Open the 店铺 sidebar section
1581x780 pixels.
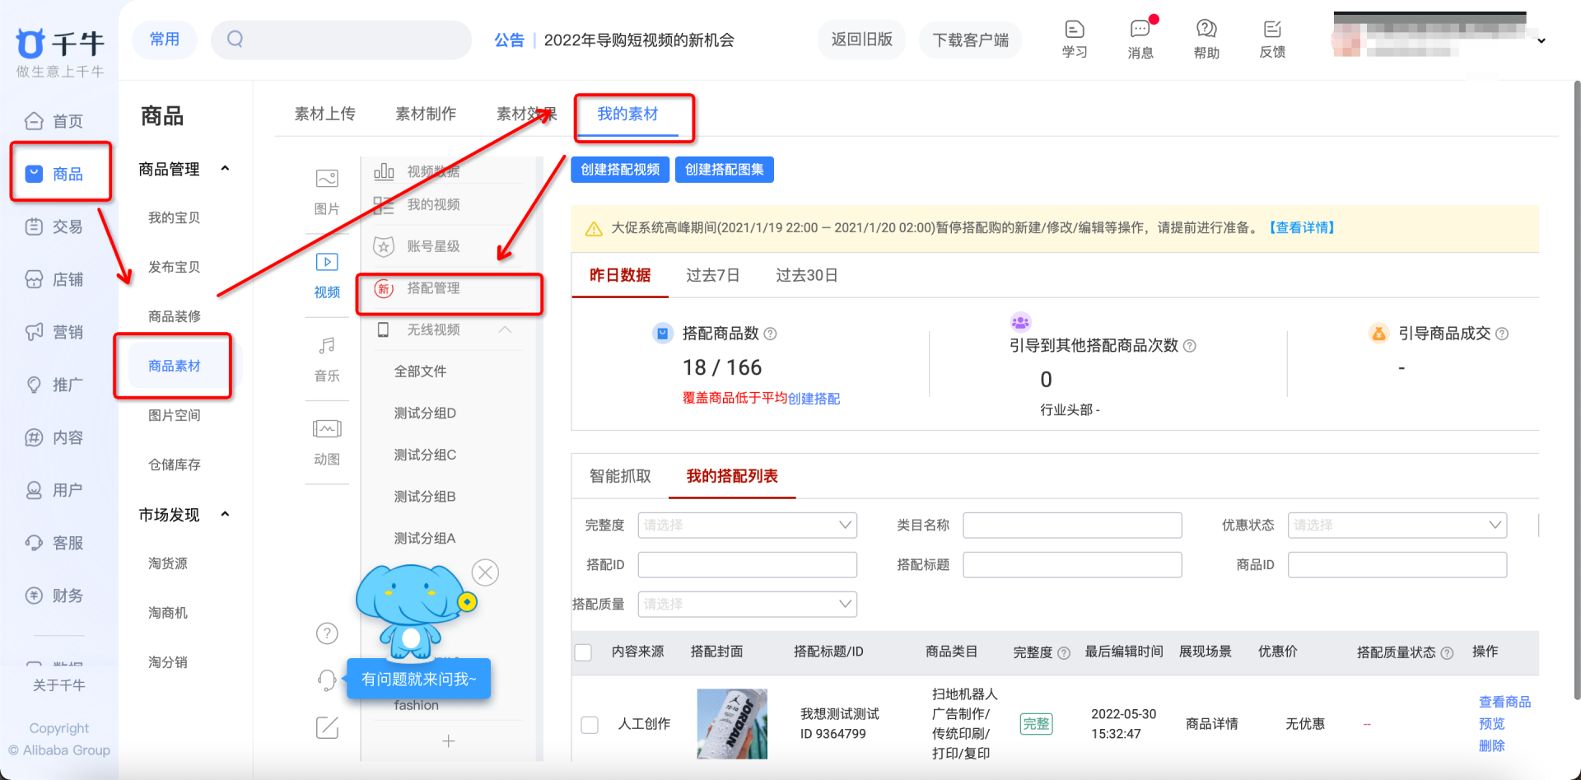(54, 279)
